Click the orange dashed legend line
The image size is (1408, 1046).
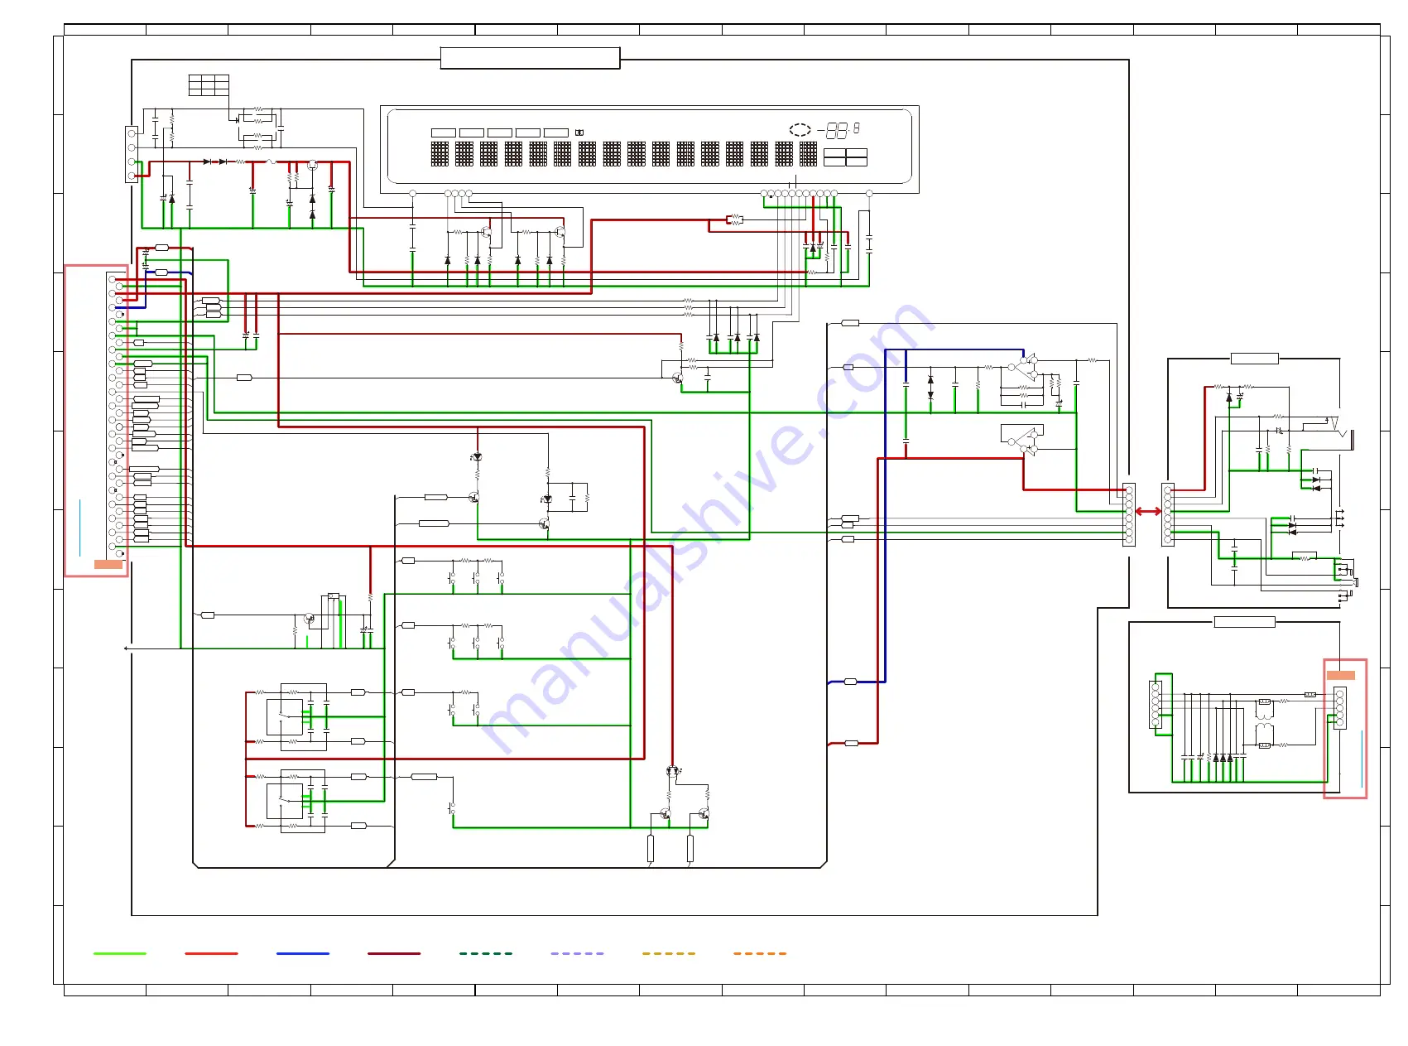[x=760, y=953]
